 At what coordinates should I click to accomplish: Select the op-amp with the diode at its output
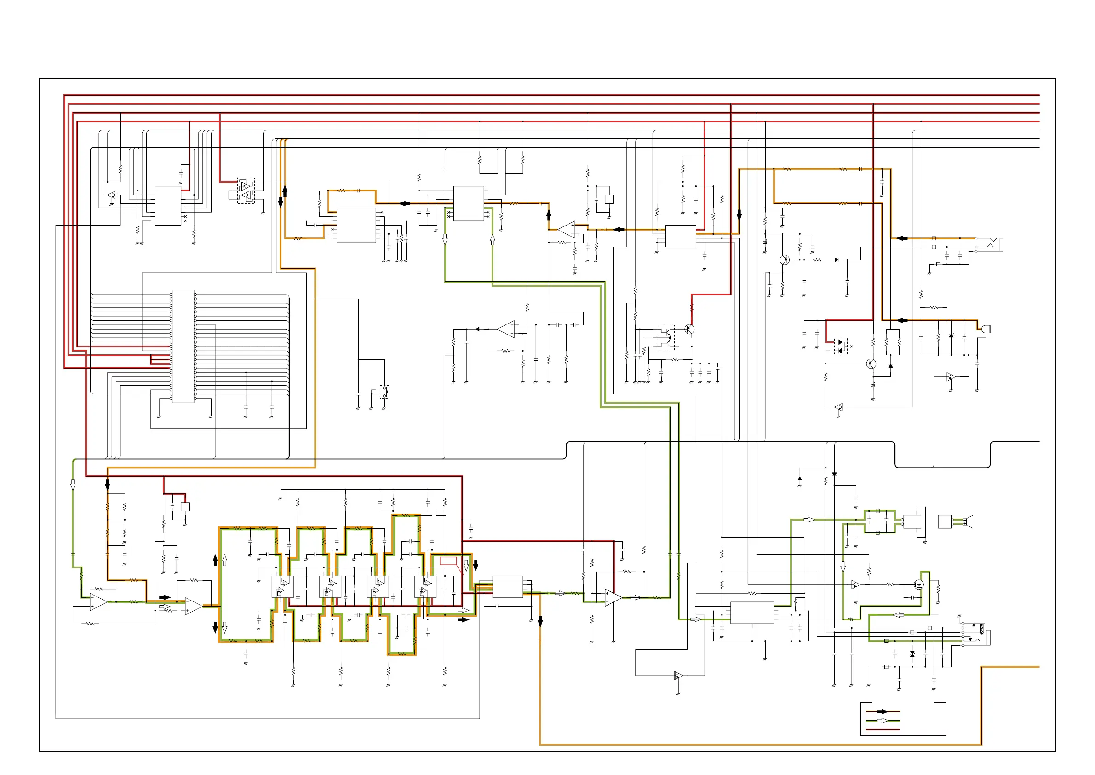tap(506, 329)
